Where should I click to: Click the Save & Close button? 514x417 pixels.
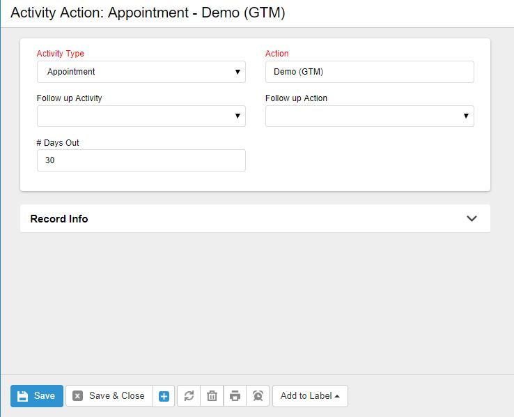point(109,396)
